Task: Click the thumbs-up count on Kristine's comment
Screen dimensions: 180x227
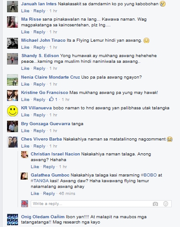Action: 54,99
